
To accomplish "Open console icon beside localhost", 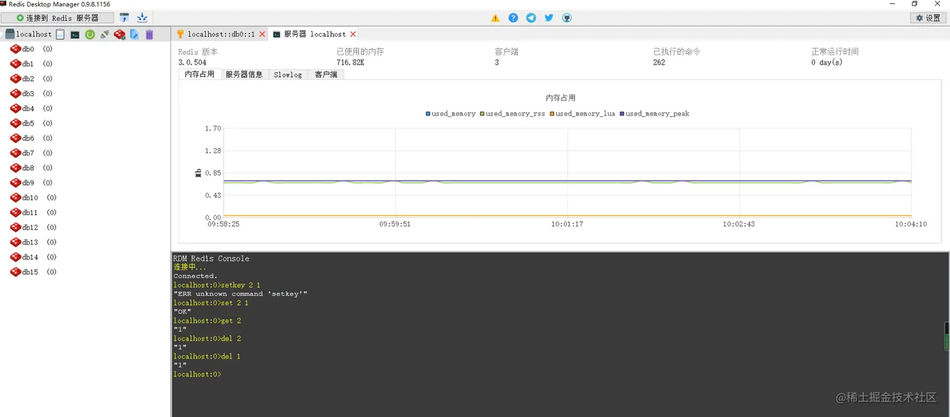I will 75,35.
